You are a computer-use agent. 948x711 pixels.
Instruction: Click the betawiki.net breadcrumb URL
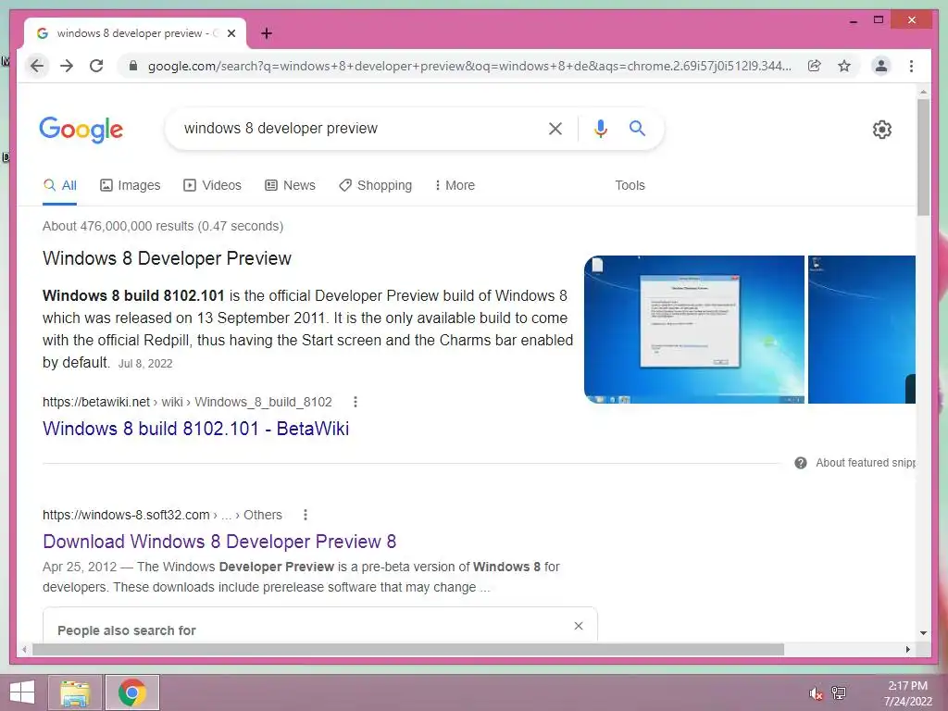[x=187, y=402]
